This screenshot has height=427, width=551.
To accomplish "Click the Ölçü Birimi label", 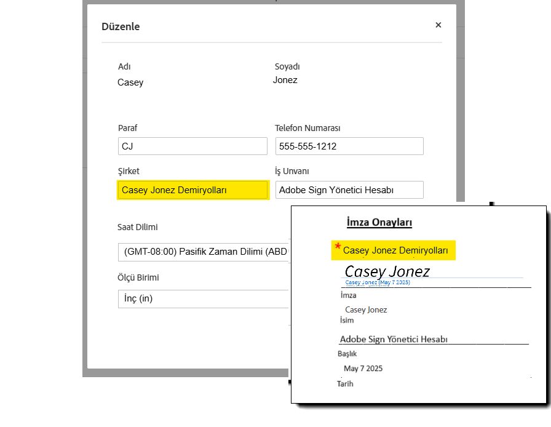I will pyautogui.click(x=138, y=277).
